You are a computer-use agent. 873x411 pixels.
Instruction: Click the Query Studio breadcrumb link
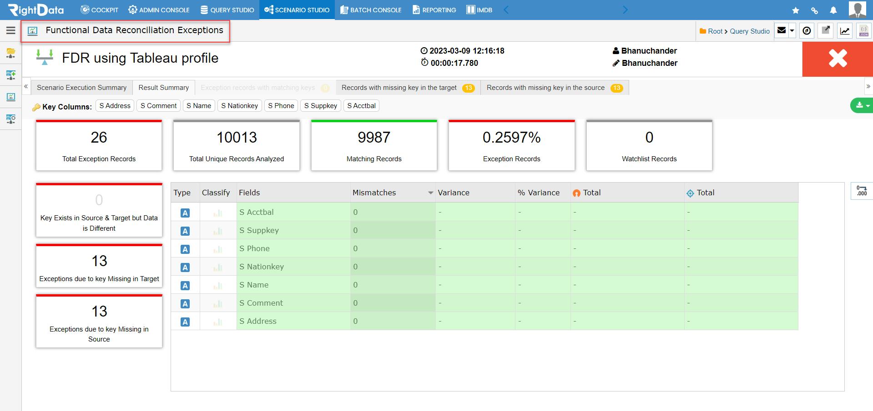pos(750,31)
